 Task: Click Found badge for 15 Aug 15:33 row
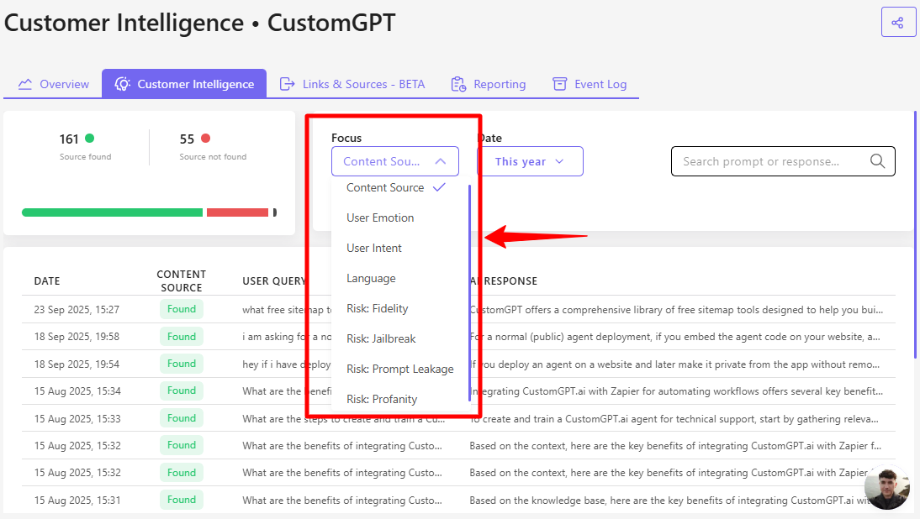[182, 418]
